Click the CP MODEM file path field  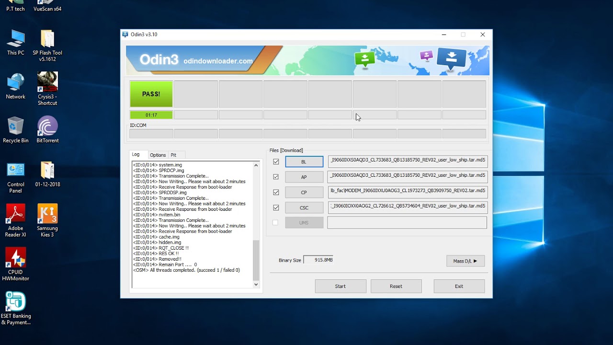(408, 192)
